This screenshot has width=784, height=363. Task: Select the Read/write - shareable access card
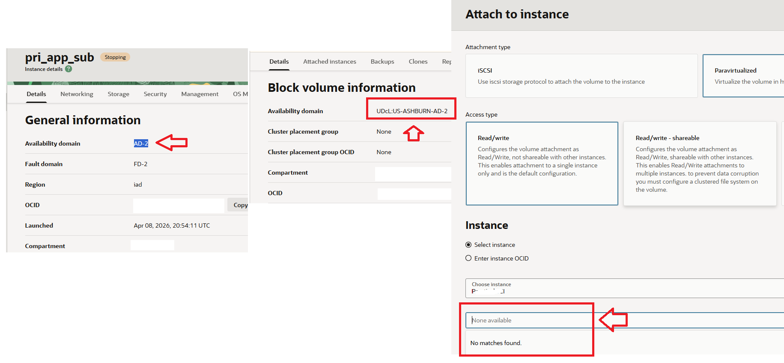(699, 163)
